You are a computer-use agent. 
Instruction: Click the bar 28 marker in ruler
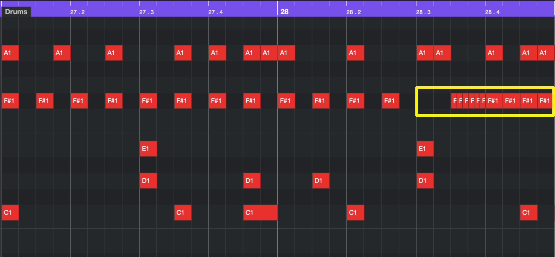[x=284, y=12]
